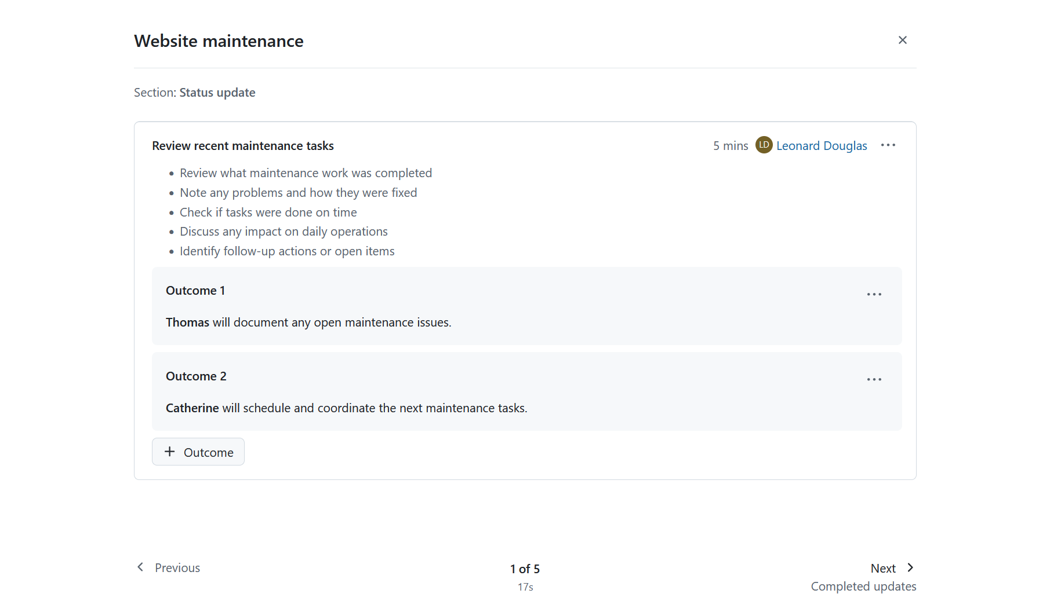Click the Status update section label
This screenshot has height=612, width=1061.
click(x=217, y=93)
